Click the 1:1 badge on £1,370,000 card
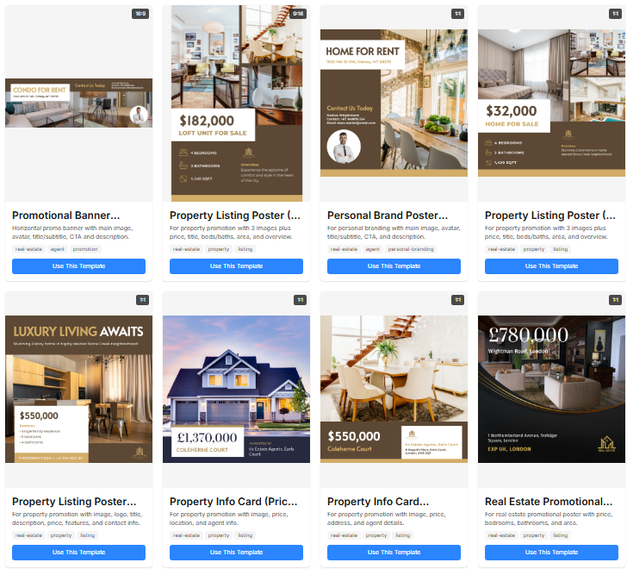This screenshot has height=575, width=627. pyautogui.click(x=301, y=300)
